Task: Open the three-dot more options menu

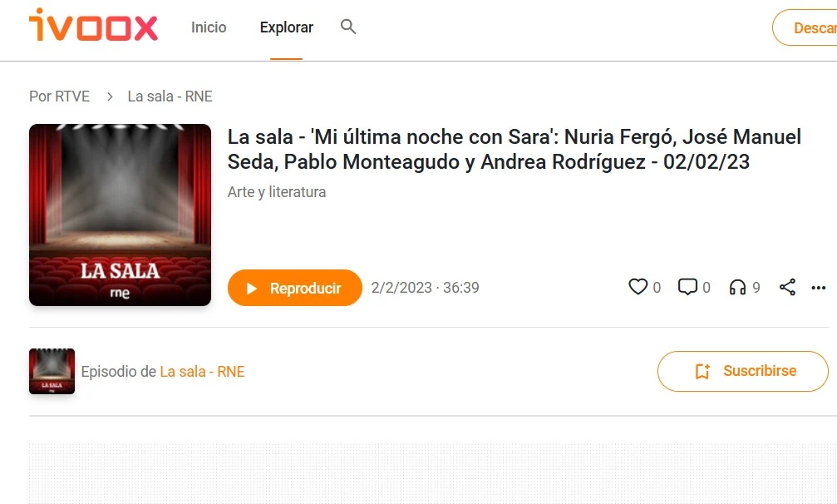Action: [819, 288]
